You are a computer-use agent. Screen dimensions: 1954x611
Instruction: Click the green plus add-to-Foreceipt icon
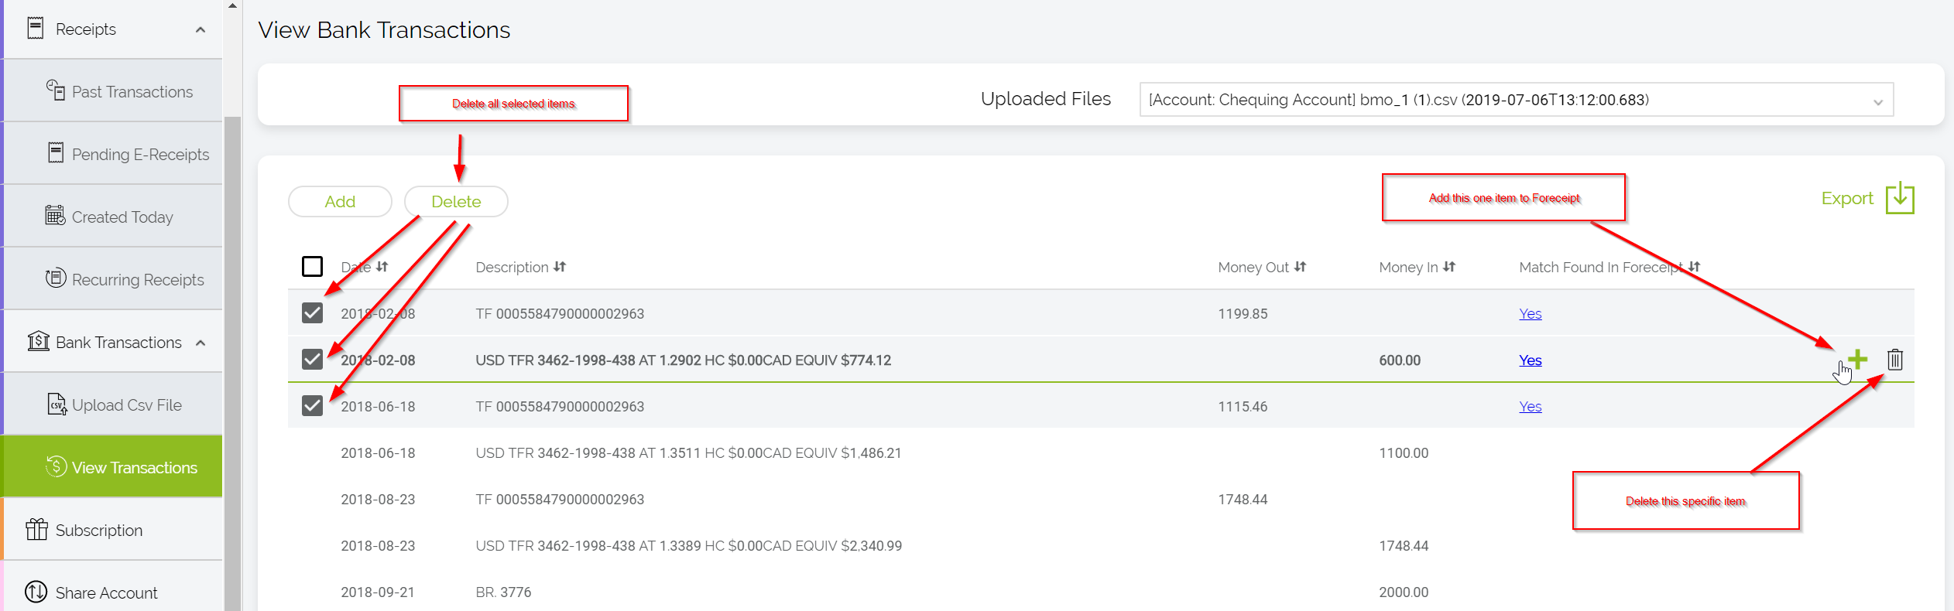[1857, 359]
